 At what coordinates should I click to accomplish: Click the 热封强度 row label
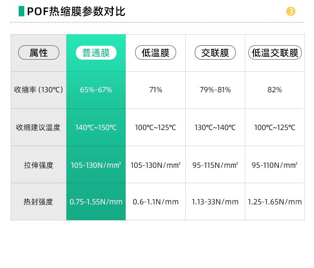pyautogui.click(x=39, y=202)
